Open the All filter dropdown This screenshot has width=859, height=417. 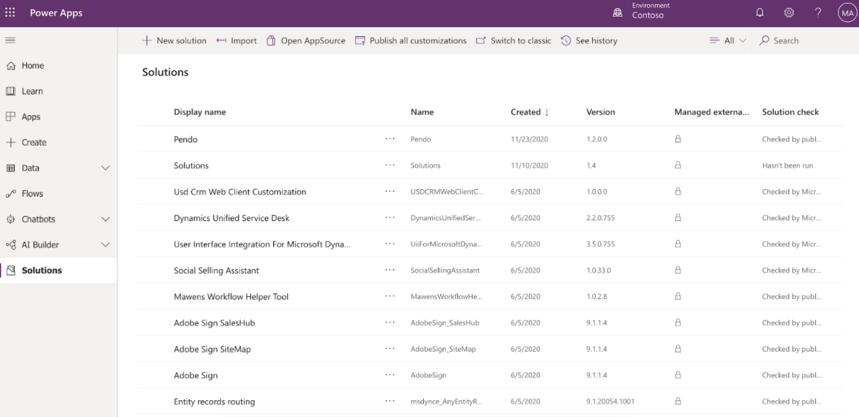[728, 40]
